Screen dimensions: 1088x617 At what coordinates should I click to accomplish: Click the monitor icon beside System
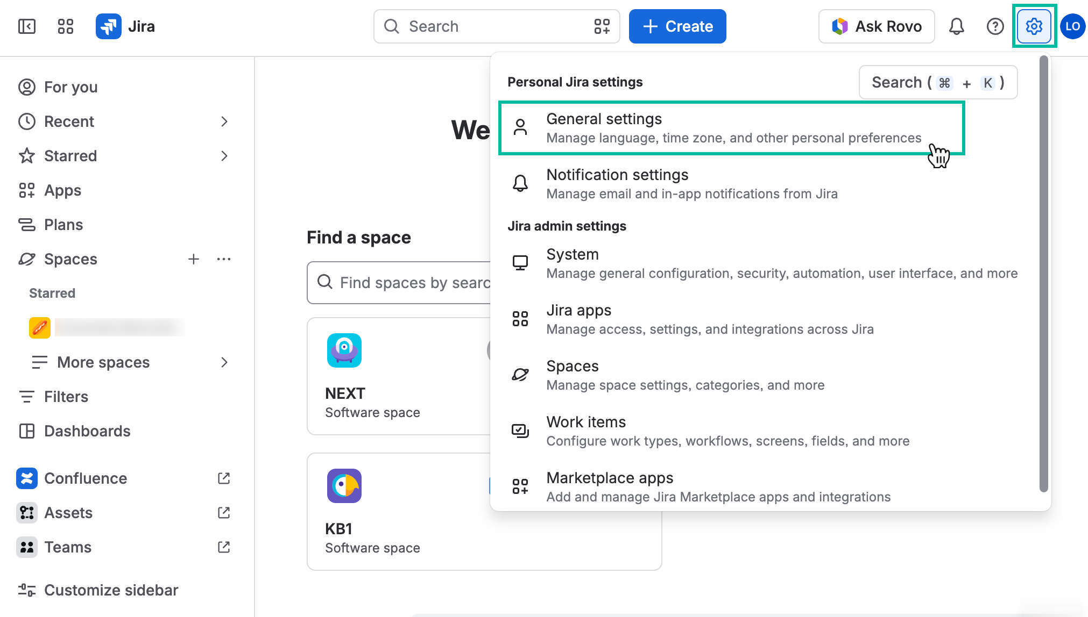click(x=520, y=263)
